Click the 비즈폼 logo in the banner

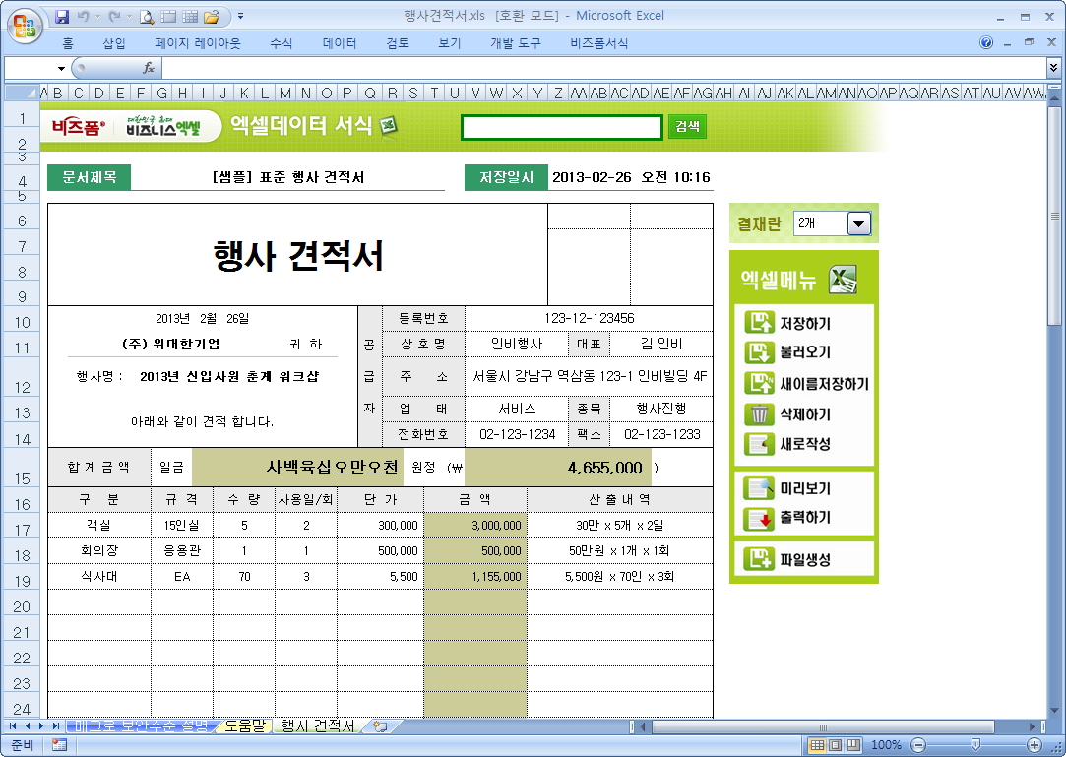(x=79, y=127)
